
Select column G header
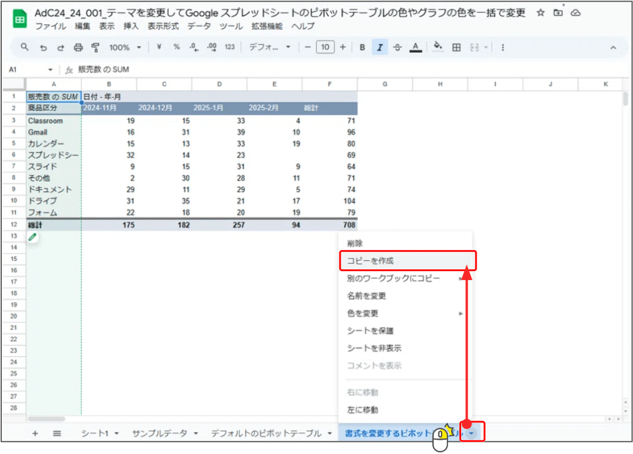point(385,84)
